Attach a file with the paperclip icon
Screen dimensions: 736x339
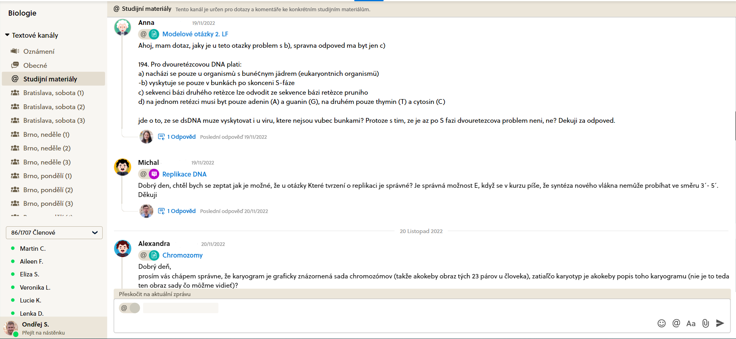(706, 323)
